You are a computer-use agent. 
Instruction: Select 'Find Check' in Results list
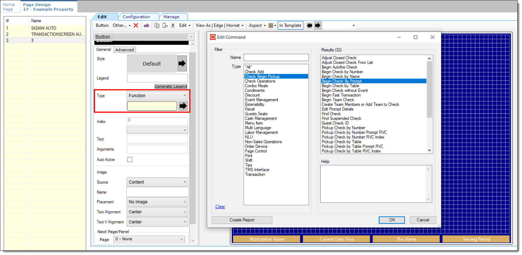click(x=331, y=114)
